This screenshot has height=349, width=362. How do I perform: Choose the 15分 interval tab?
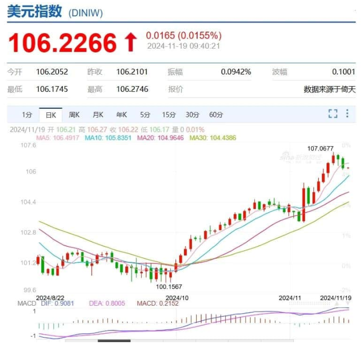[x=169, y=115]
